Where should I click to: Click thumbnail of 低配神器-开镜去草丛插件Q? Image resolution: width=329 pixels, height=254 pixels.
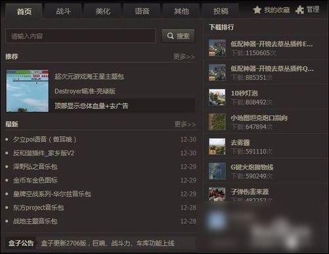click(x=217, y=73)
